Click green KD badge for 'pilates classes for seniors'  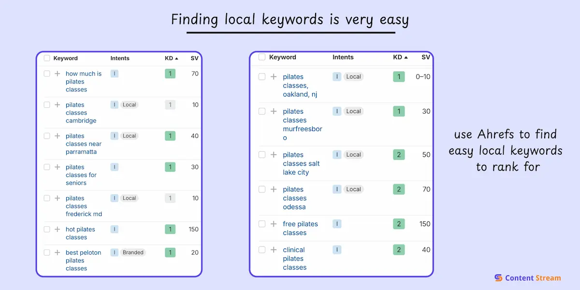click(x=170, y=167)
